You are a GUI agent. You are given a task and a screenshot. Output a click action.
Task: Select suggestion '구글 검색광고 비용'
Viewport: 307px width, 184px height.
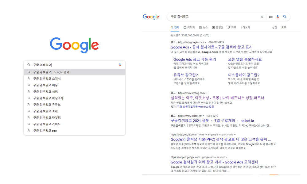[75, 85]
